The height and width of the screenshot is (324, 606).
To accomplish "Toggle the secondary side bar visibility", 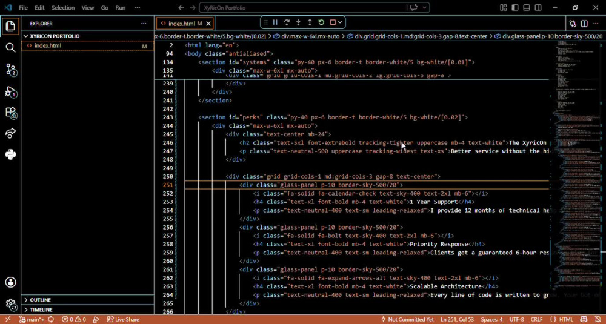I will pyautogui.click(x=538, y=8).
